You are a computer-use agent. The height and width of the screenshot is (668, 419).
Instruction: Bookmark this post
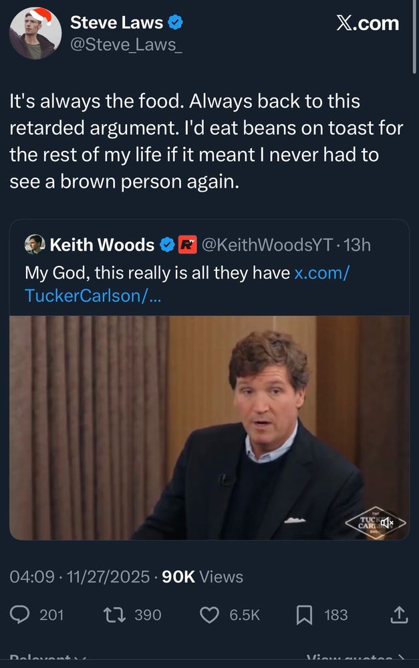[304, 615]
